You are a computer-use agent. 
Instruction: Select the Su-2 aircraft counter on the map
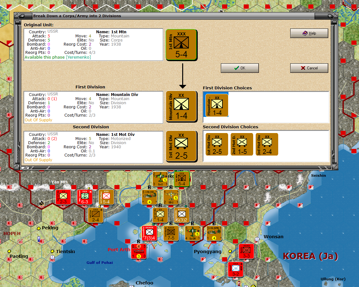click(x=160, y=179)
